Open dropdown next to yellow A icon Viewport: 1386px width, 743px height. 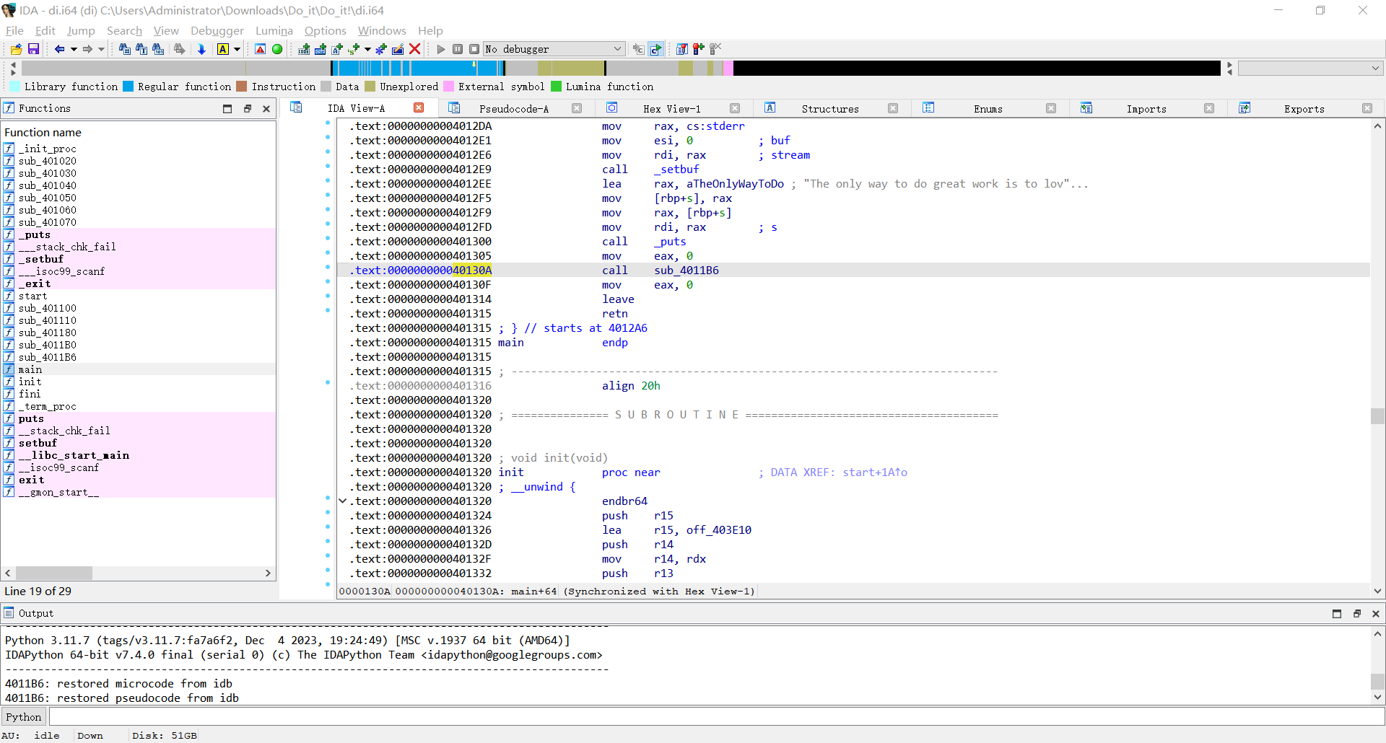tap(237, 49)
